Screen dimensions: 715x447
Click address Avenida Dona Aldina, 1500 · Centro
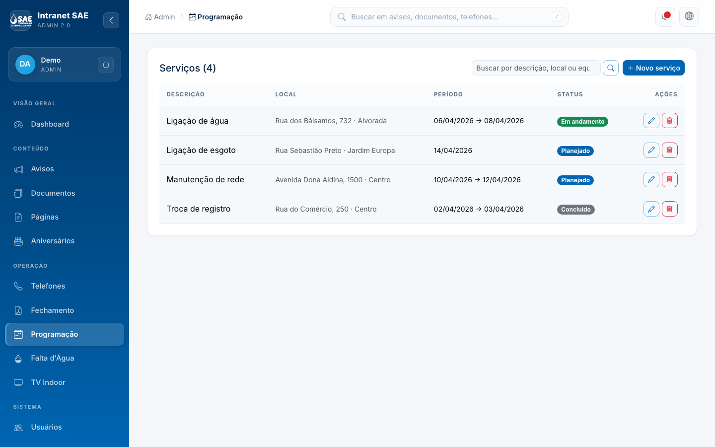point(333,180)
